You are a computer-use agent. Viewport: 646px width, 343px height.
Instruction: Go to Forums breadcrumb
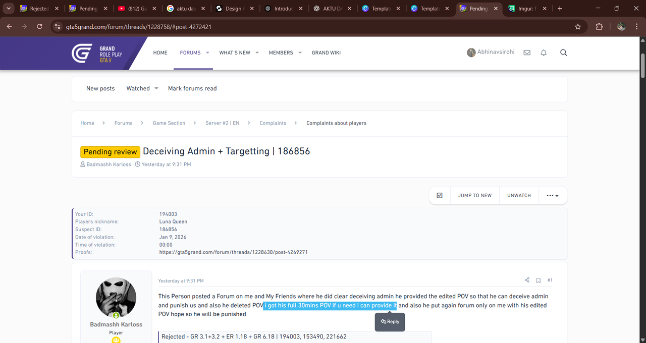[x=123, y=123]
